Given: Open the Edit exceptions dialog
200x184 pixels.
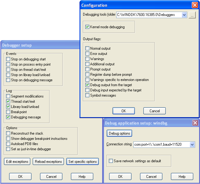Looking at the screenshot, I should (x=17, y=162).
